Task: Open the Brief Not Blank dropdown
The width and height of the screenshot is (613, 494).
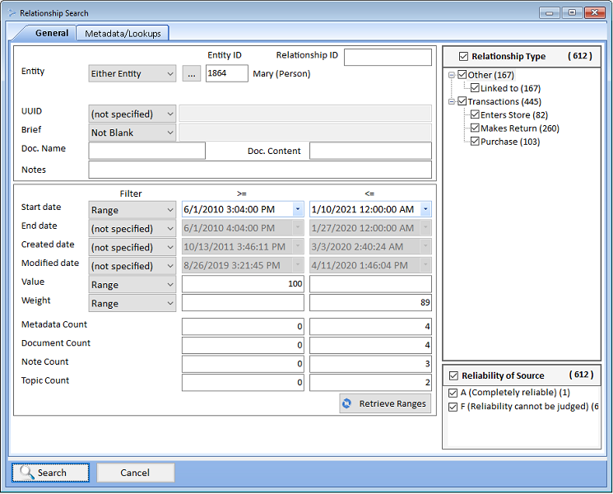Action: click(132, 133)
